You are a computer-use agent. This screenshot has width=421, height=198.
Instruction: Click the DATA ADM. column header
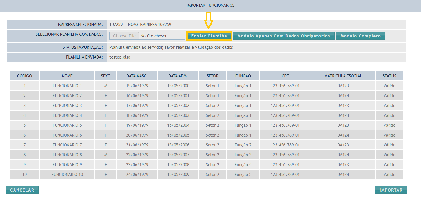[178, 76]
